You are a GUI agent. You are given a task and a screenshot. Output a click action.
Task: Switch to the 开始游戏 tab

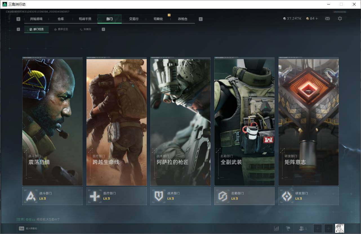pyautogui.click(x=36, y=19)
